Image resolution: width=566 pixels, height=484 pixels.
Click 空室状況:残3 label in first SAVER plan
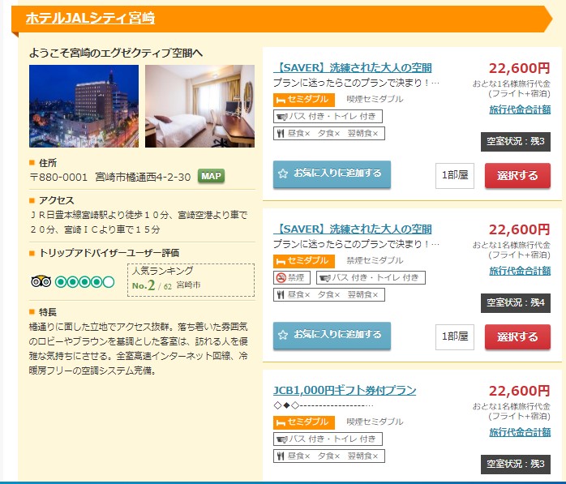[x=516, y=142]
